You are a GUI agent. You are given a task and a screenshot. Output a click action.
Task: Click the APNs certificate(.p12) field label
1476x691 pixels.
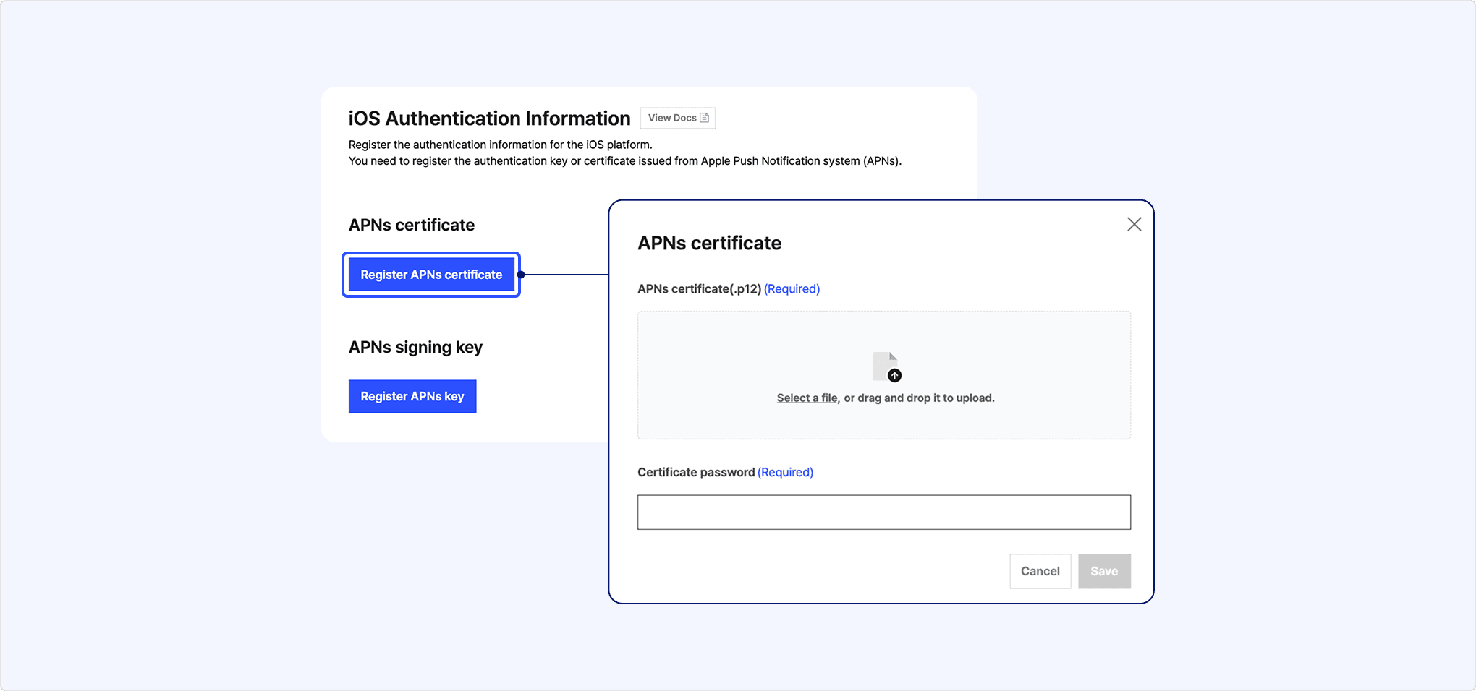click(699, 289)
